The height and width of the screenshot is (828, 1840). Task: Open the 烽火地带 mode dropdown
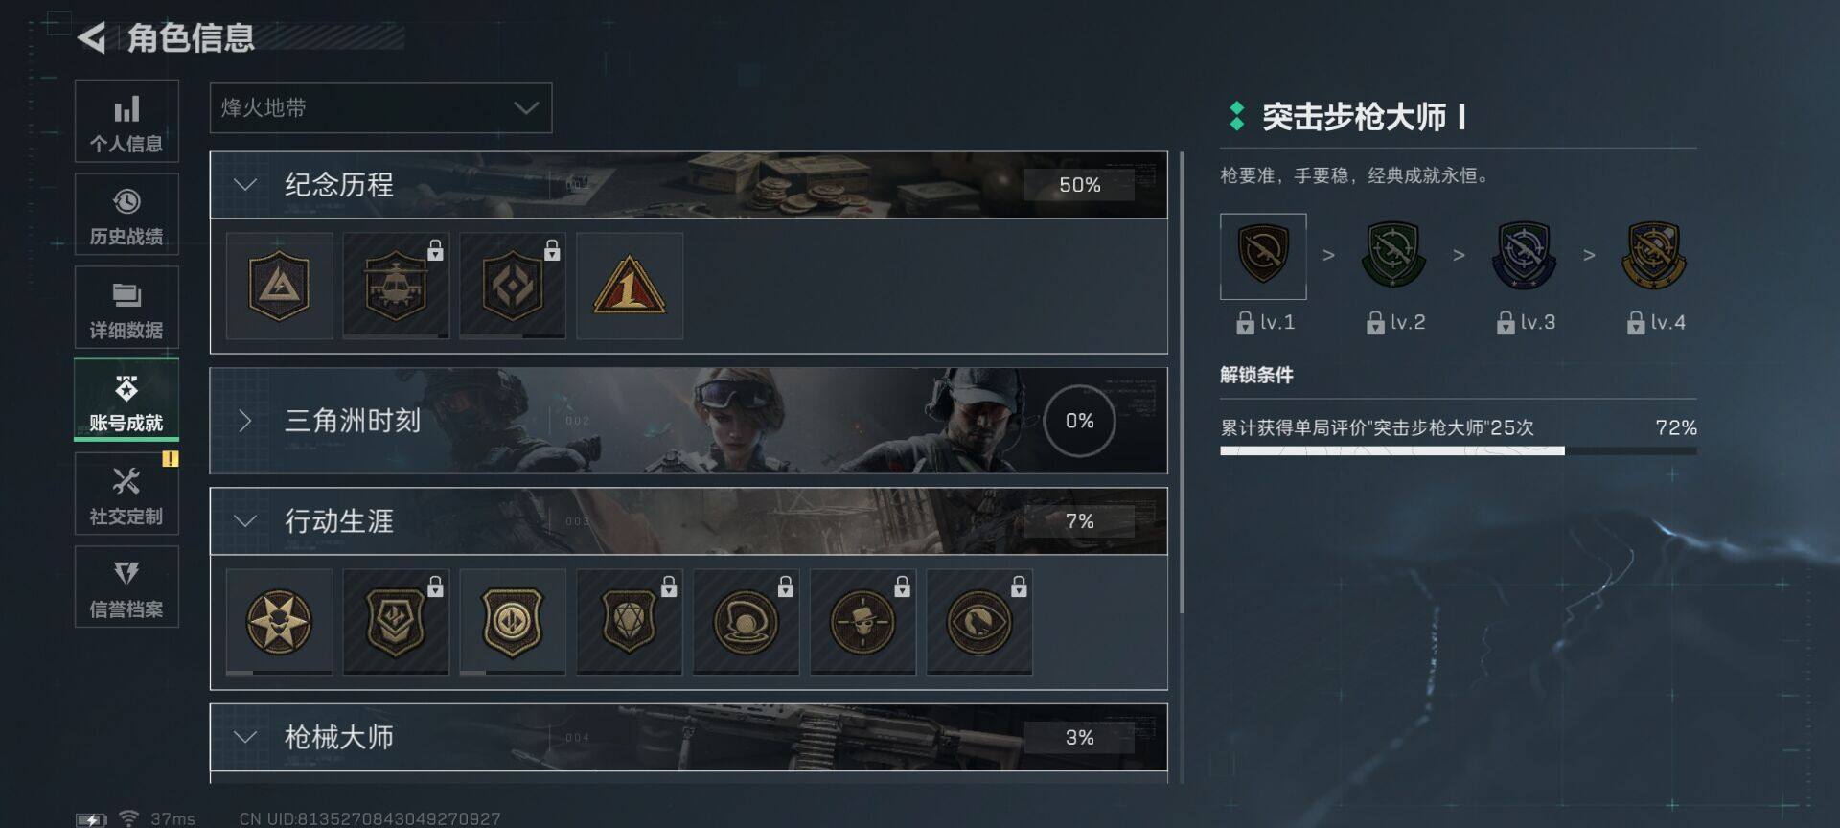[x=380, y=107]
